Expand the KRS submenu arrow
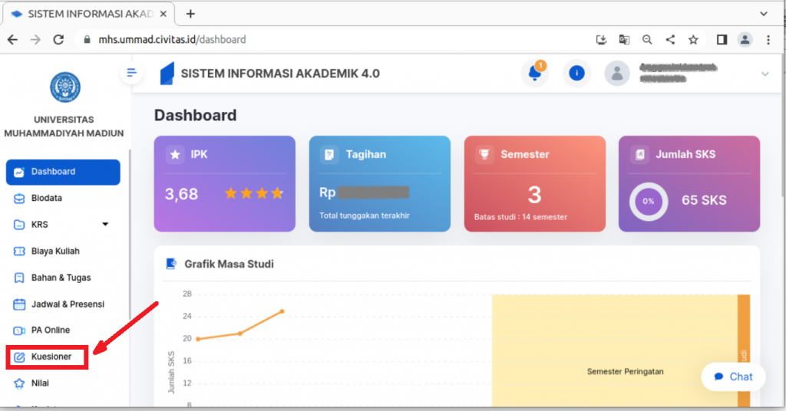786x411 pixels. click(x=105, y=225)
